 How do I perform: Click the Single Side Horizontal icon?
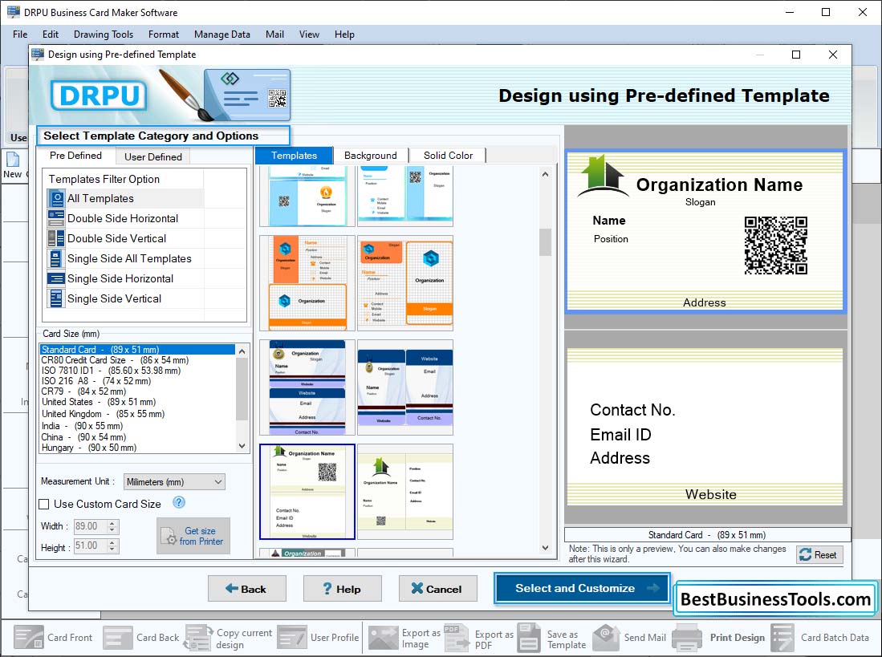56,278
